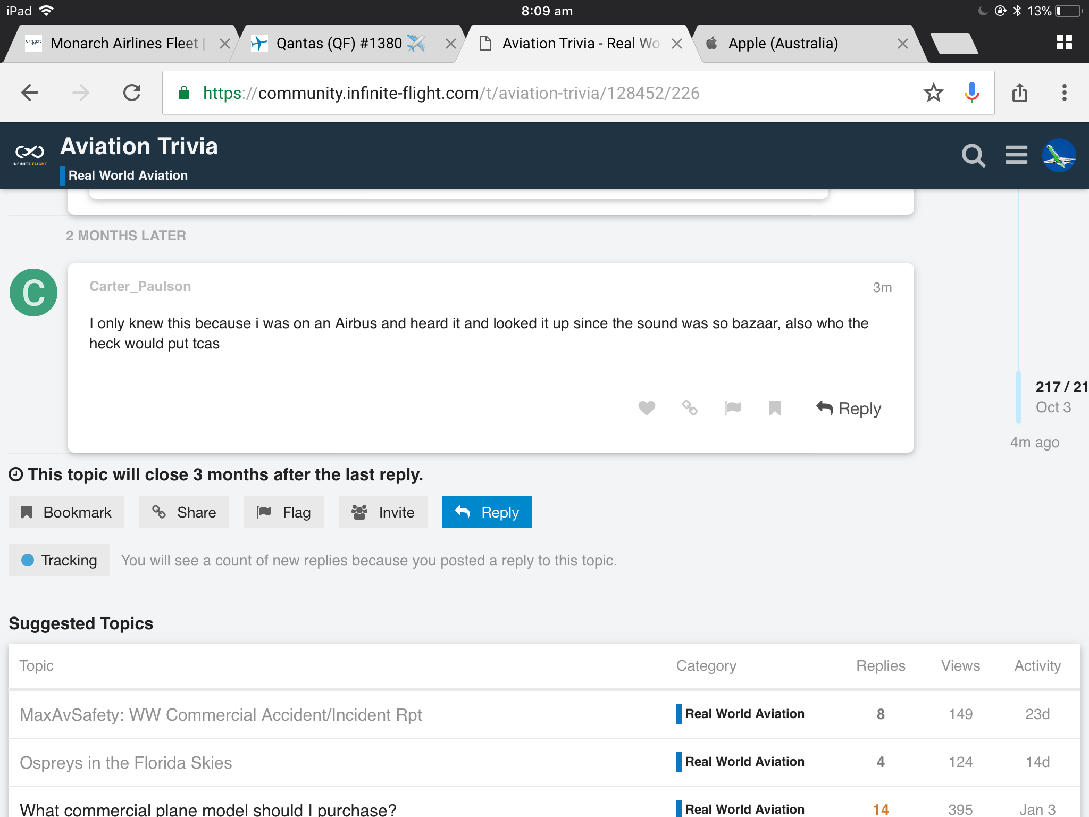Switch to Monarch Airlines Fleet tab
The height and width of the screenshot is (817, 1089).
[x=123, y=44]
